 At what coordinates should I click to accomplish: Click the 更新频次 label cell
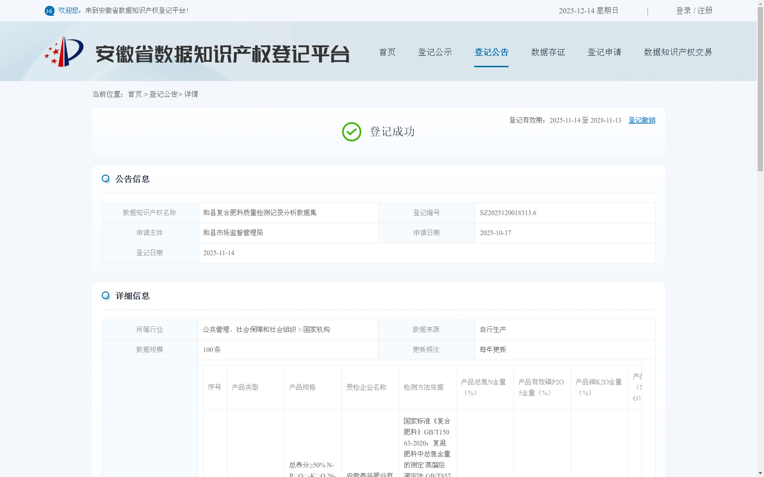pyautogui.click(x=426, y=350)
